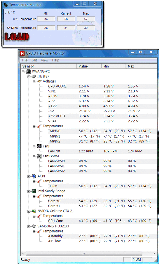Click the Voltages lightning icon
This screenshot has height=266, width=161.
click(x=39, y=81)
